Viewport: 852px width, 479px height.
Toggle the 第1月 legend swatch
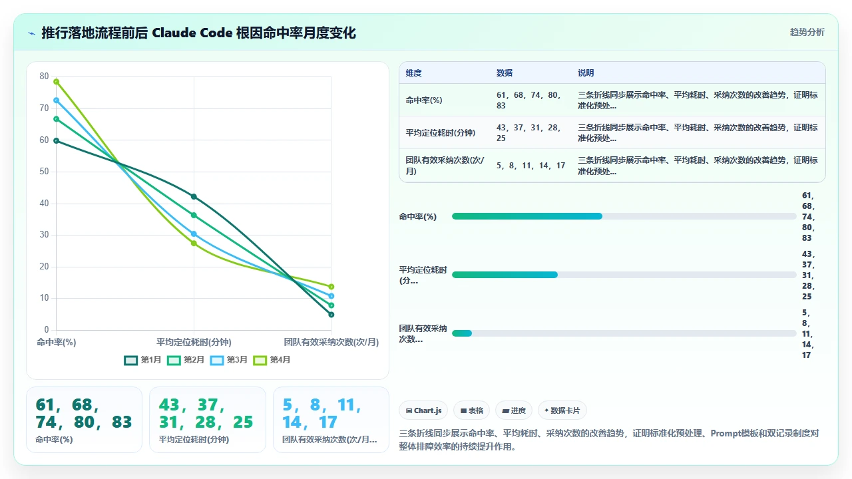click(131, 360)
